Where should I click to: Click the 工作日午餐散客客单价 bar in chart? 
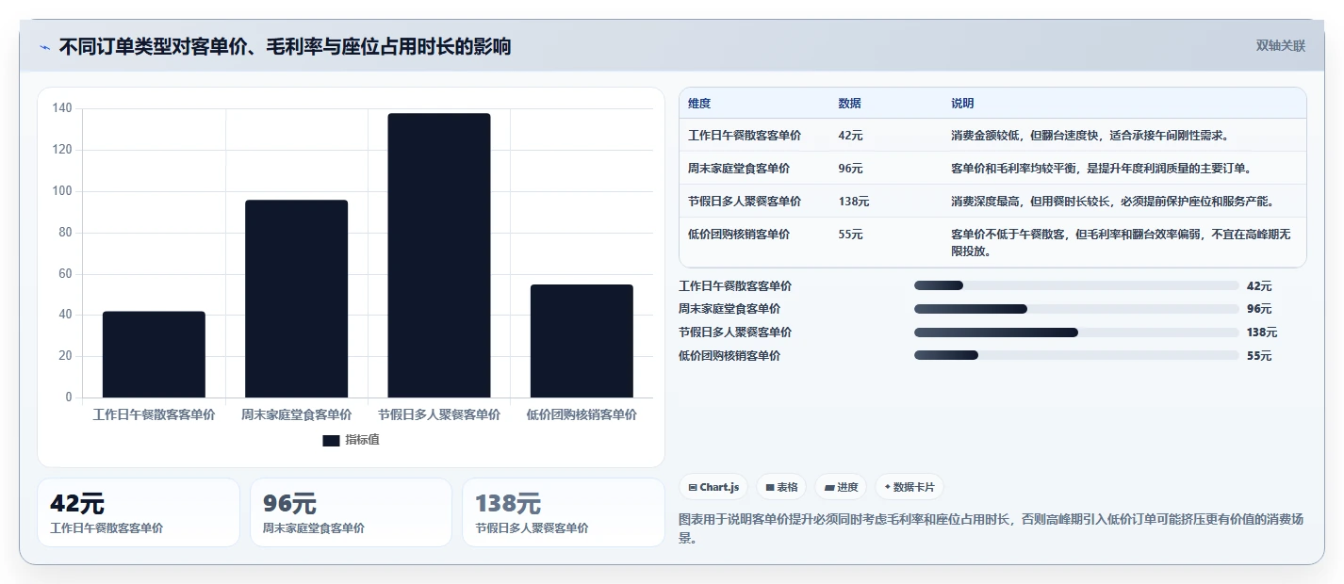click(x=154, y=354)
